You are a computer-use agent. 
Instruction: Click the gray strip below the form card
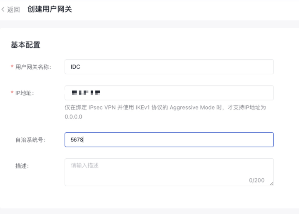click(x=149, y=211)
